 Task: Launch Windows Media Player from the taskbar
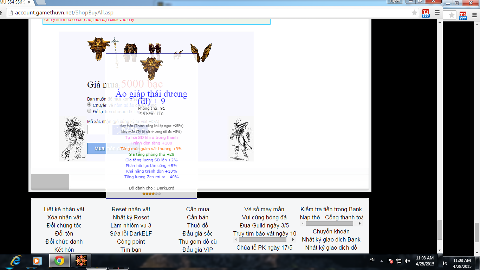pos(36,261)
